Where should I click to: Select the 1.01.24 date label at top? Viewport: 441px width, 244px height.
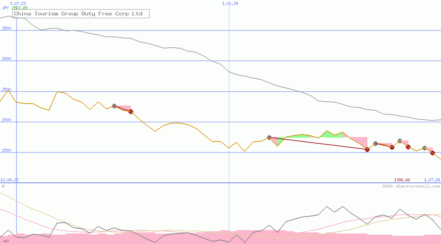coord(230,3)
